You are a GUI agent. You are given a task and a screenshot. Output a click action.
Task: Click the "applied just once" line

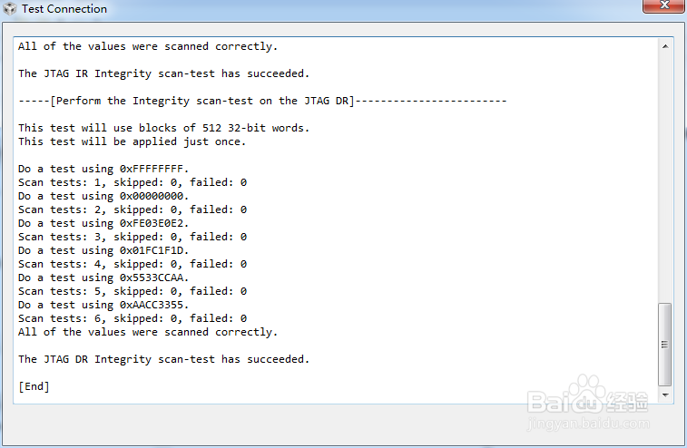point(132,141)
